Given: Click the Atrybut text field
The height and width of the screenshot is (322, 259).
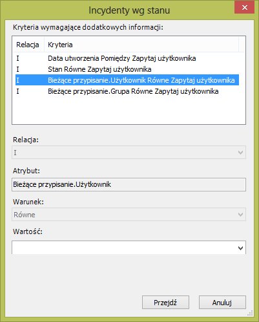Looking at the screenshot, I should coord(129,184).
